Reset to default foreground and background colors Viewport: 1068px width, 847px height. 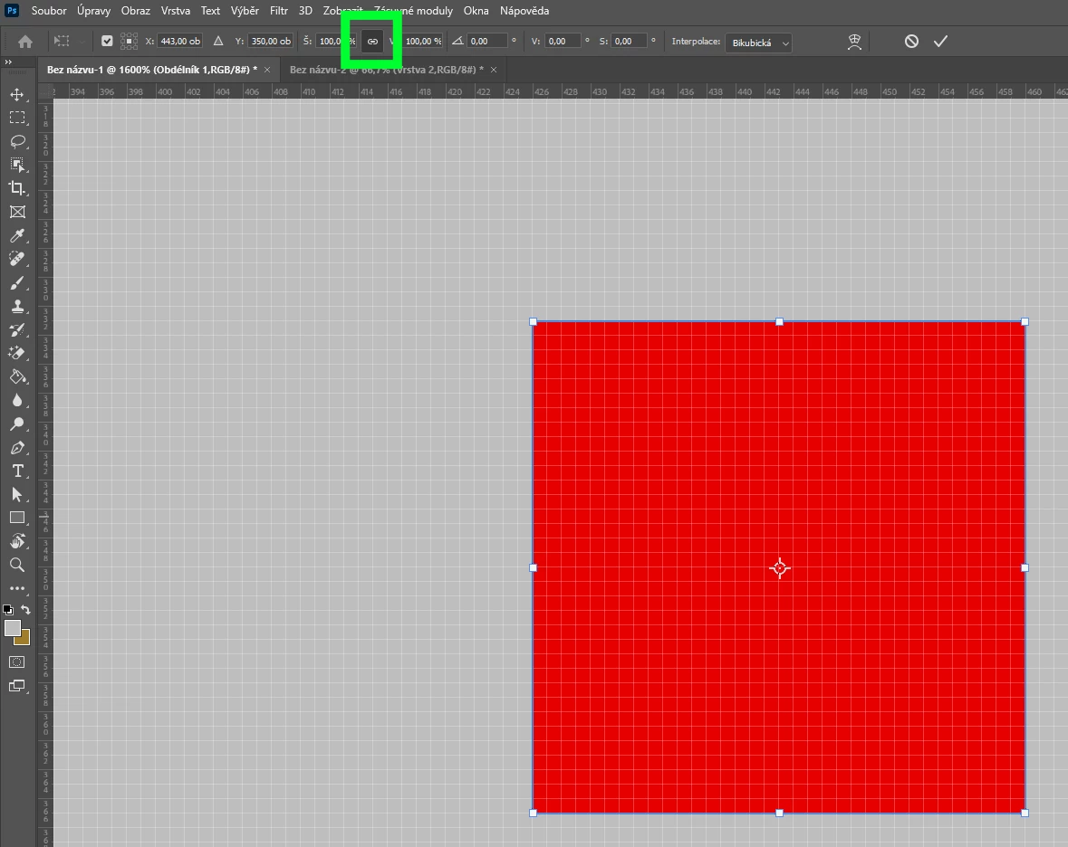tap(7, 610)
